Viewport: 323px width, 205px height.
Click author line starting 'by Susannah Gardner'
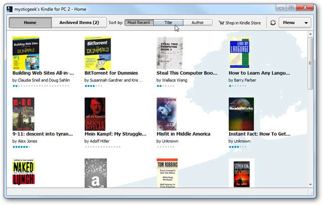pyautogui.click(x=114, y=80)
